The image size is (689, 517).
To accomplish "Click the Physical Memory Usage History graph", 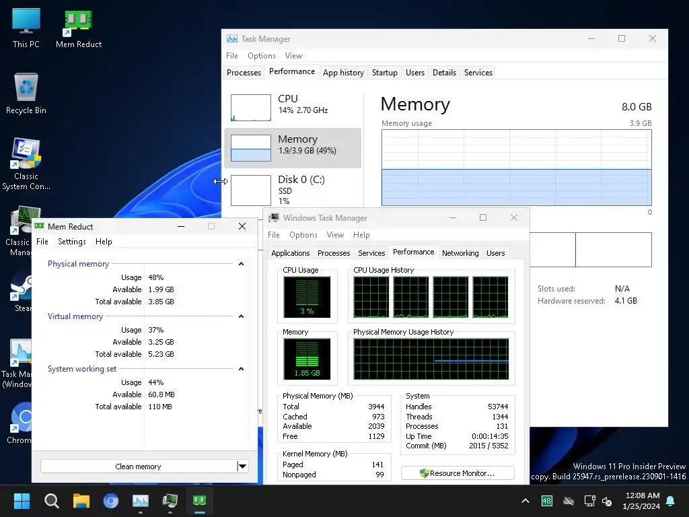I will click(431, 359).
